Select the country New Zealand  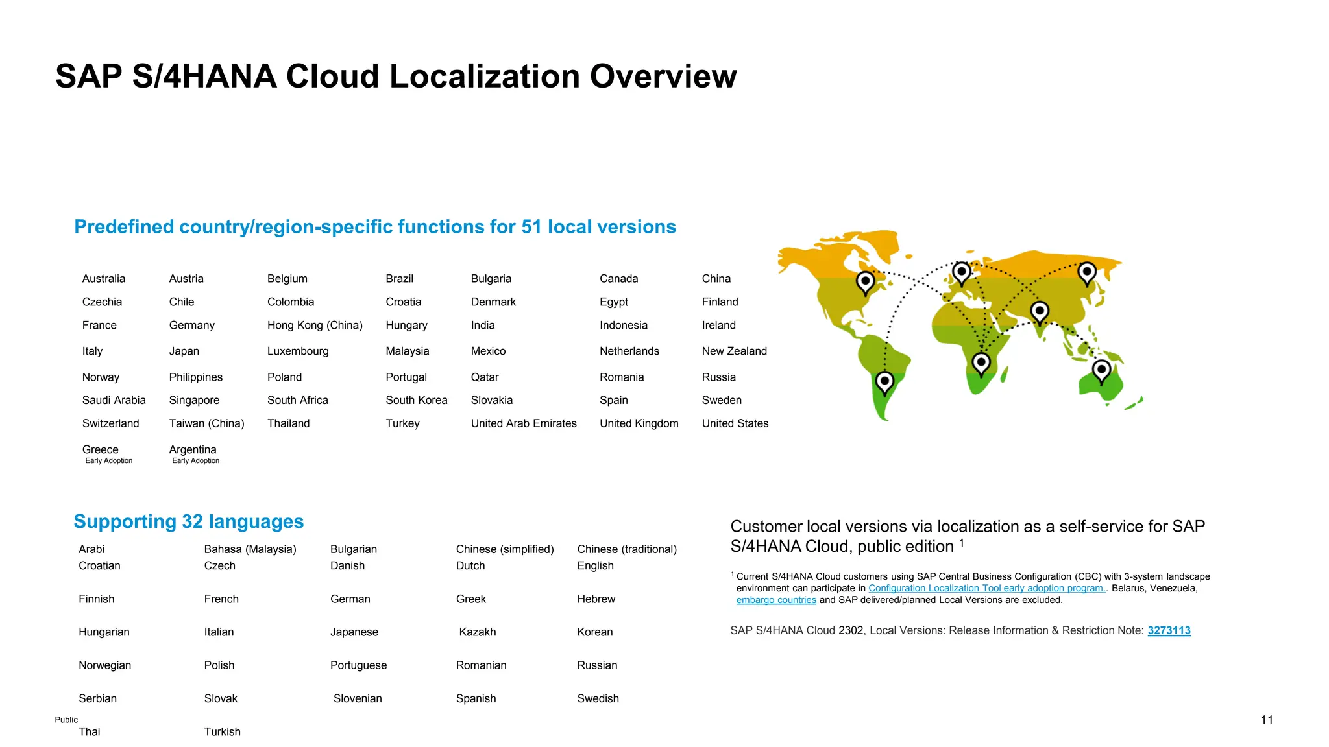(734, 351)
